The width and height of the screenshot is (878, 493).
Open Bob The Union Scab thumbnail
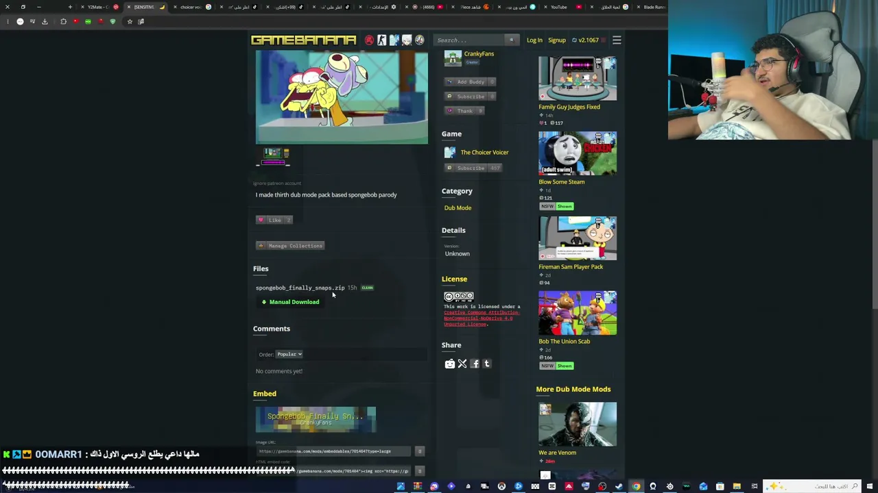[x=578, y=313]
